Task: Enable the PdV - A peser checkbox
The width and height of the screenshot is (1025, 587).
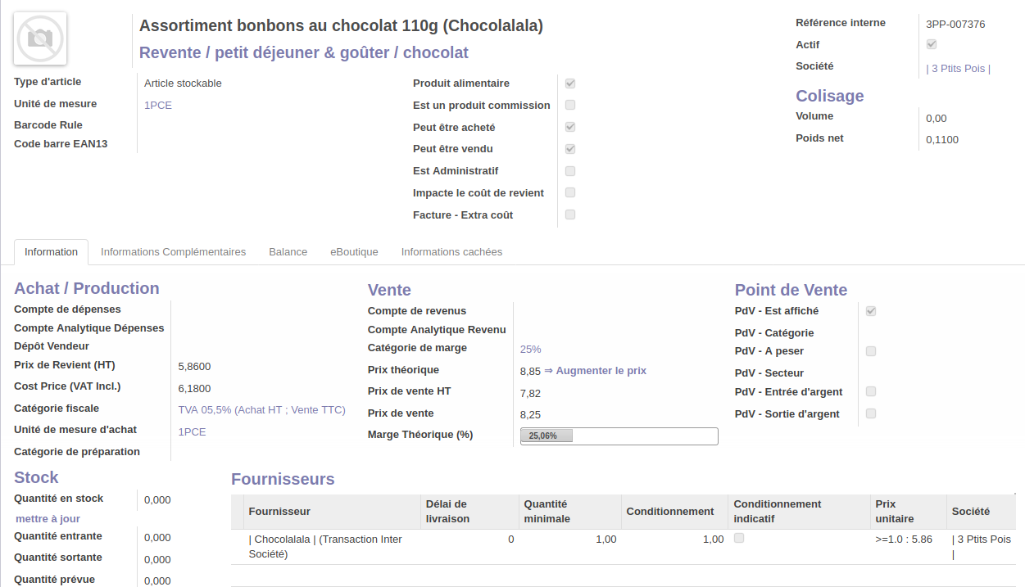Action: click(871, 351)
